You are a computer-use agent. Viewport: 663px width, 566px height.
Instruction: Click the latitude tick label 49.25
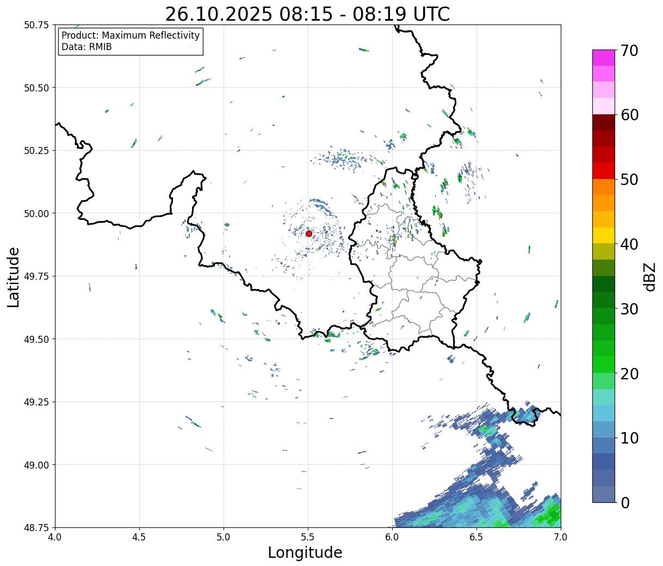[x=36, y=402]
